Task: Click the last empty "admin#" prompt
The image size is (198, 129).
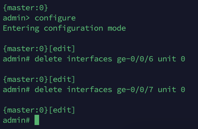Action: click(x=16, y=120)
